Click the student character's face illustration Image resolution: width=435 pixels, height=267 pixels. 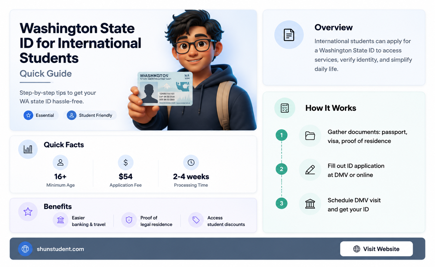coord(194,46)
